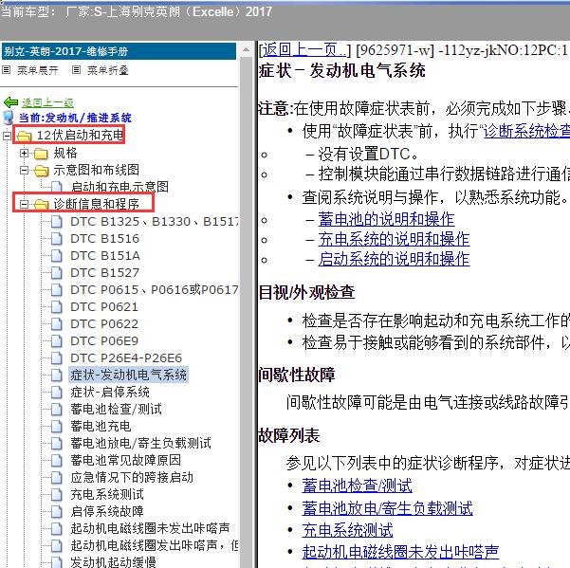Click the left panel vertical scrollbar track
This screenshot has width=570, height=568.
(x=246, y=313)
